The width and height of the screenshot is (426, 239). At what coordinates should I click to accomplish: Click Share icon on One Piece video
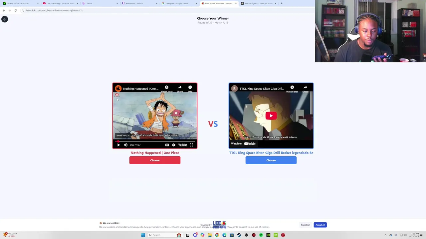coord(180,89)
